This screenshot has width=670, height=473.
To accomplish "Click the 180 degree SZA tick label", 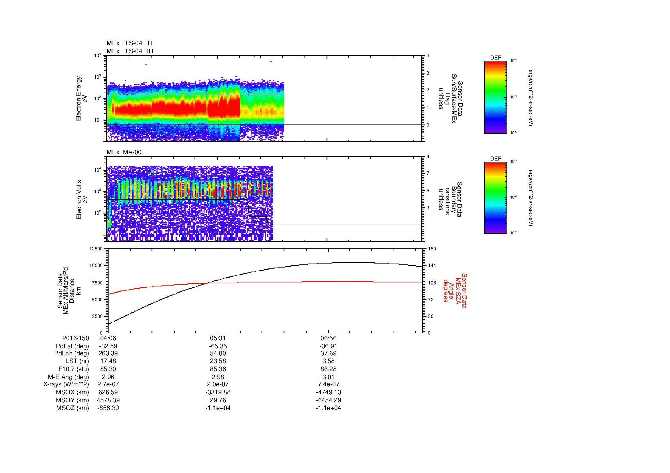I will 432,249.
